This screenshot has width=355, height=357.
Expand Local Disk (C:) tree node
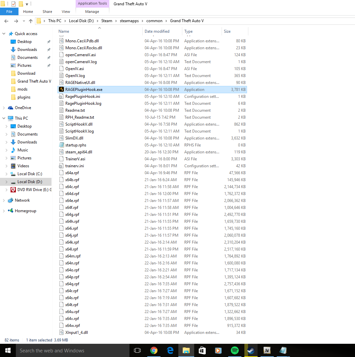click(x=6, y=174)
